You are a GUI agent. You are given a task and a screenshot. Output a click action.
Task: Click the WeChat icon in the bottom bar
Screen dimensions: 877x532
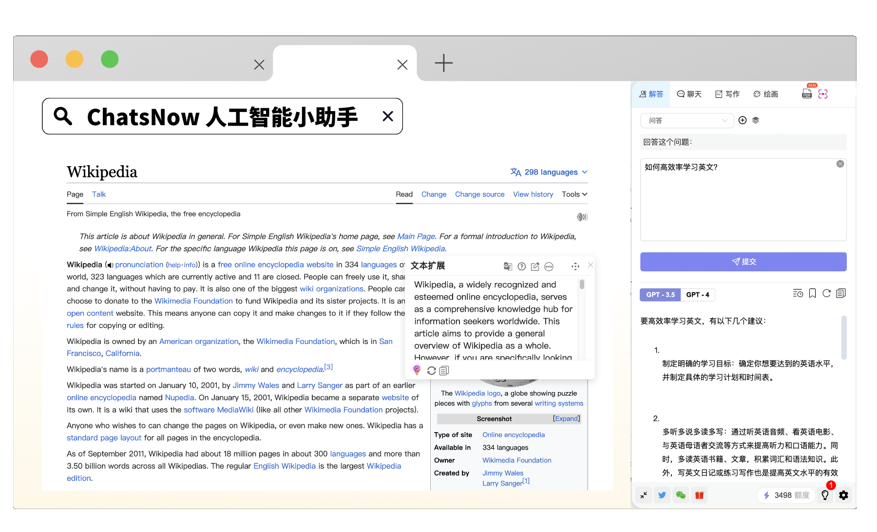pyautogui.click(x=681, y=495)
